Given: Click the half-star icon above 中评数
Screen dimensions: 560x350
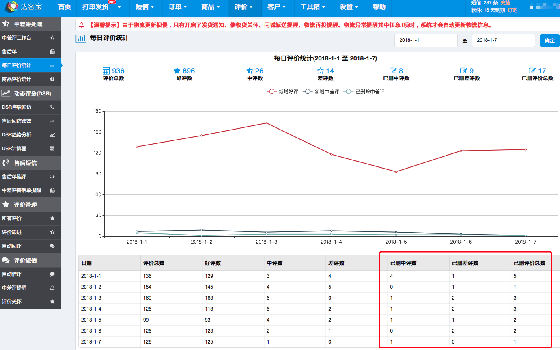Looking at the screenshot, I should pyautogui.click(x=250, y=71).
